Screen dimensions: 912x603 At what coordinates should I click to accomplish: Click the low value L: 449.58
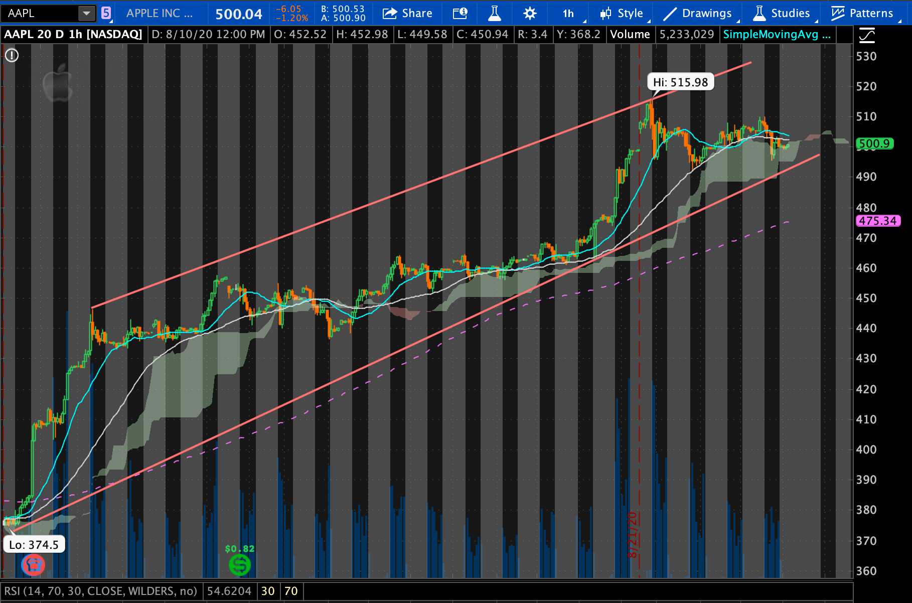(422, 35)
